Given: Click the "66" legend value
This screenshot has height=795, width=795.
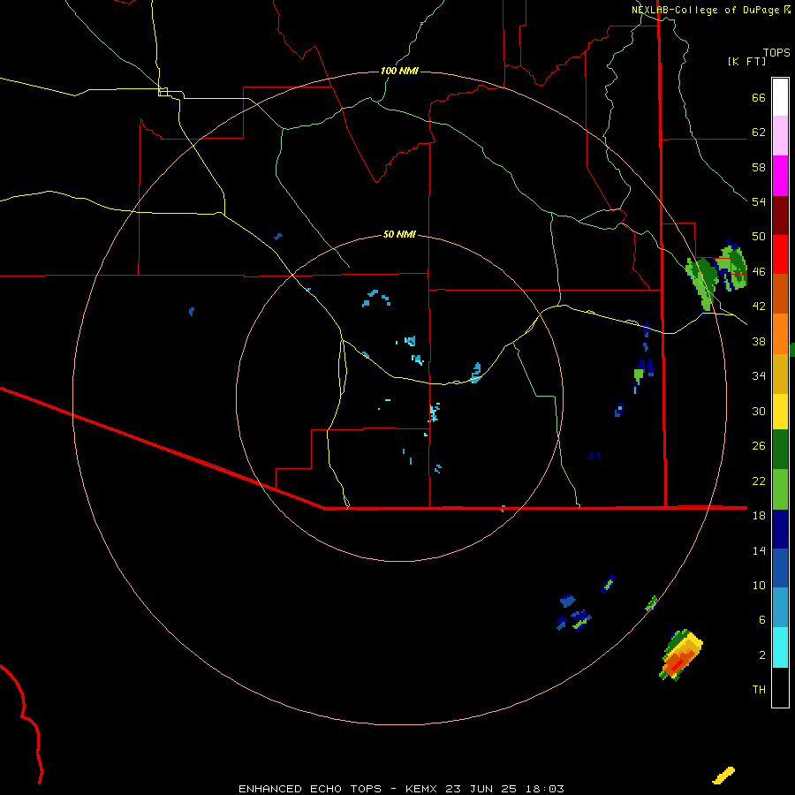Looking at the screenshot, I should pos(759,97).
